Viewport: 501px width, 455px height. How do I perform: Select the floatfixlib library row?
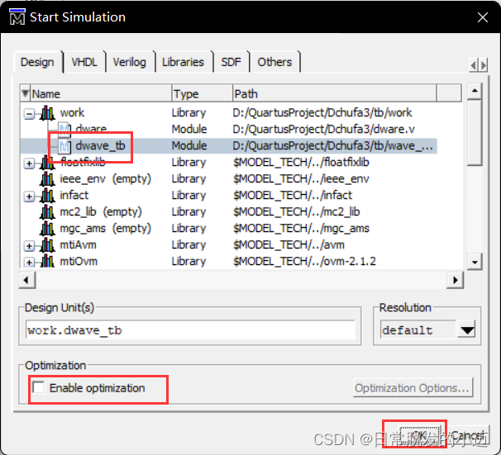(228, 163)
